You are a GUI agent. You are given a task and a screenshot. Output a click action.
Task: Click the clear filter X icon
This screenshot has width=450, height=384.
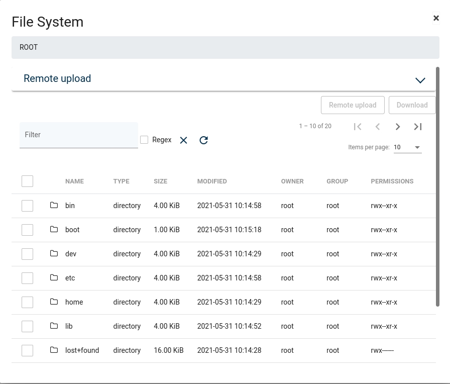pos(183,140)
